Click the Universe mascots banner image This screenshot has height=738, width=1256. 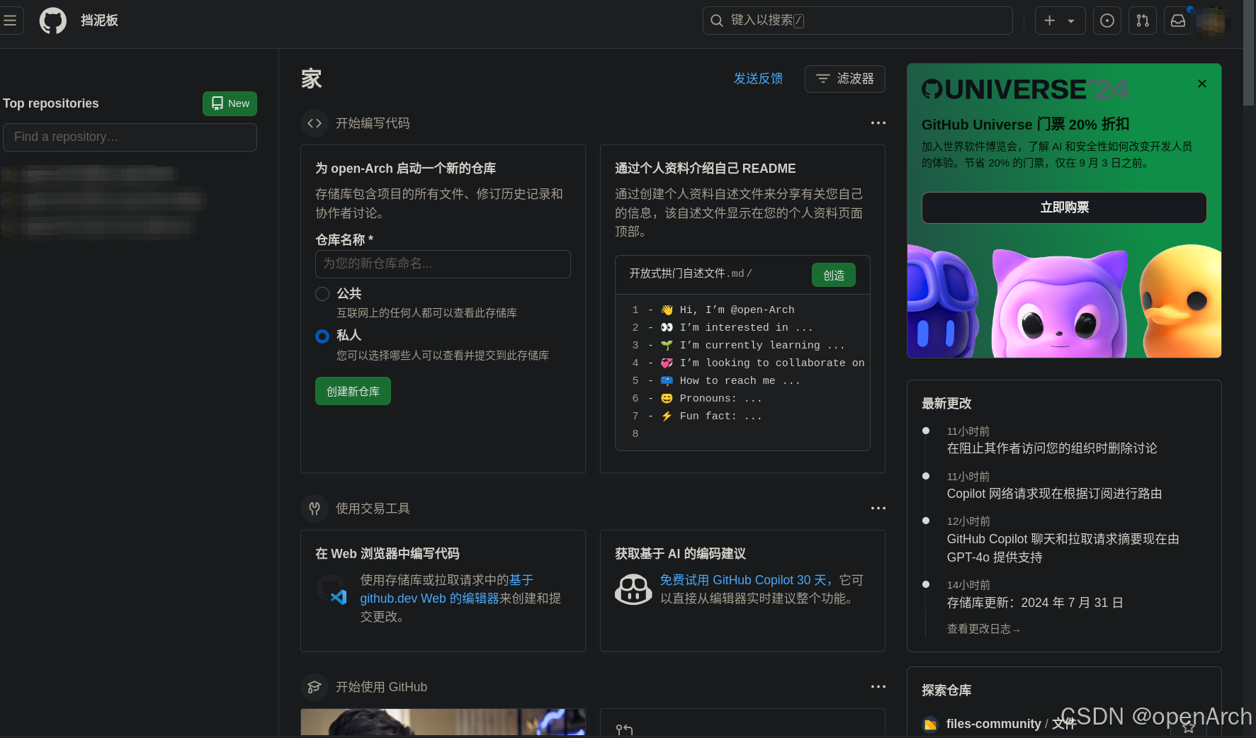coord(1064,300)
